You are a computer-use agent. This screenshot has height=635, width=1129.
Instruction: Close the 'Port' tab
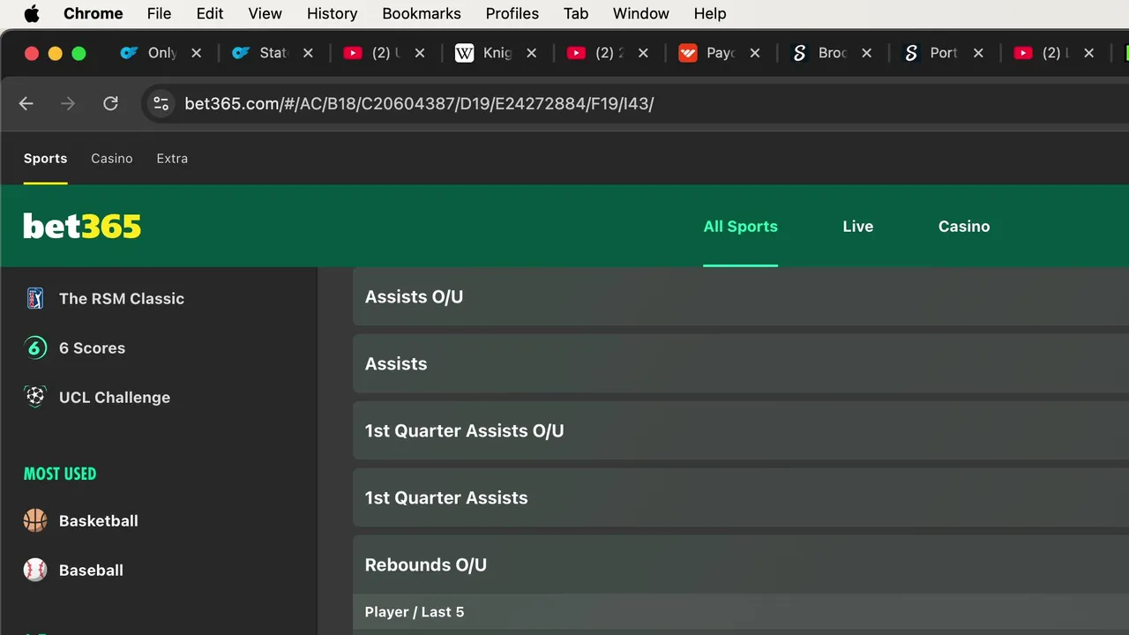point(978,53)
